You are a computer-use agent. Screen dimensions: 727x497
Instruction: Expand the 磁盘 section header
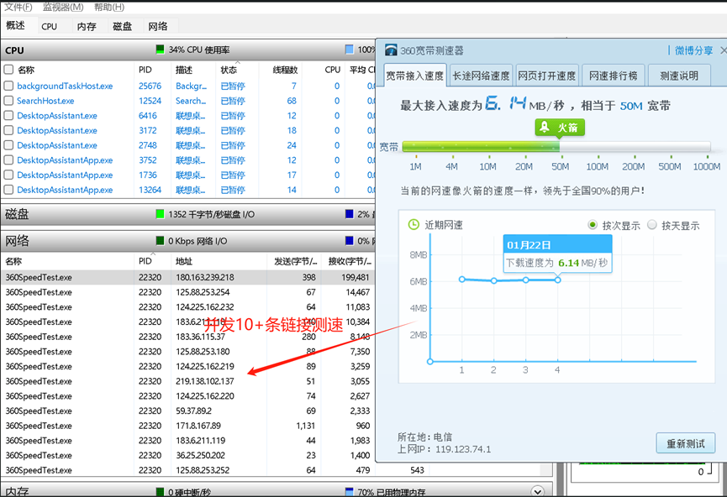(187, 214)
